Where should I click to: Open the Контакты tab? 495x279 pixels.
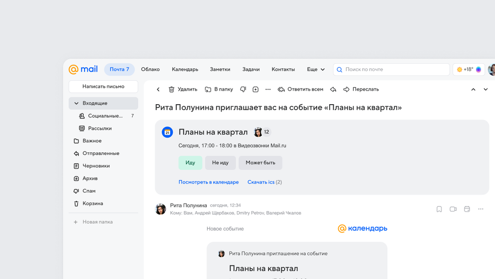pyautogui.click(x=283, y=69)
